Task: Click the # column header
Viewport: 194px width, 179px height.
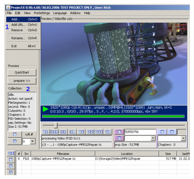Action: click(19, 154)
